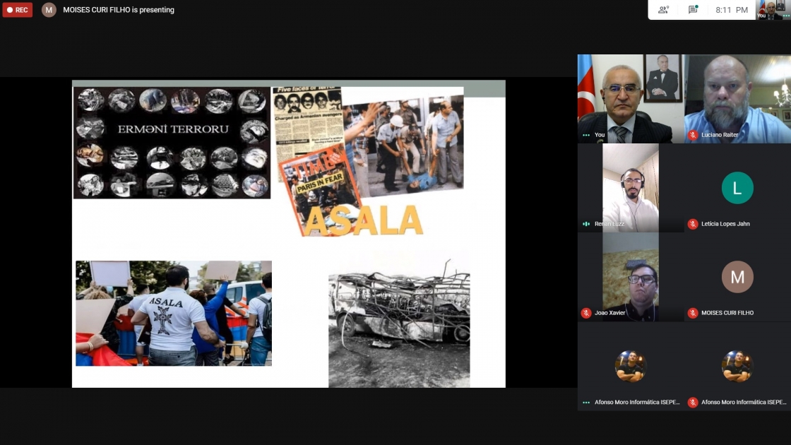Click the burned bus photo on slide

[399, 324]
